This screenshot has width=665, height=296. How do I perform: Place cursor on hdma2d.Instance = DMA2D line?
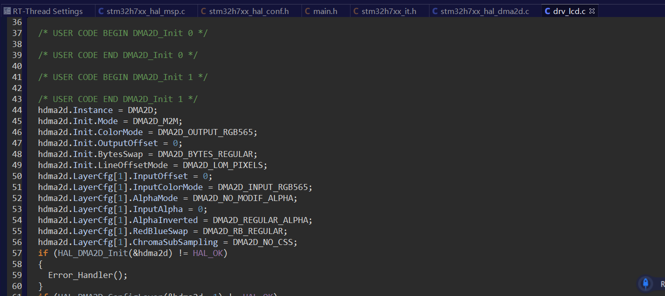(98, 110)
